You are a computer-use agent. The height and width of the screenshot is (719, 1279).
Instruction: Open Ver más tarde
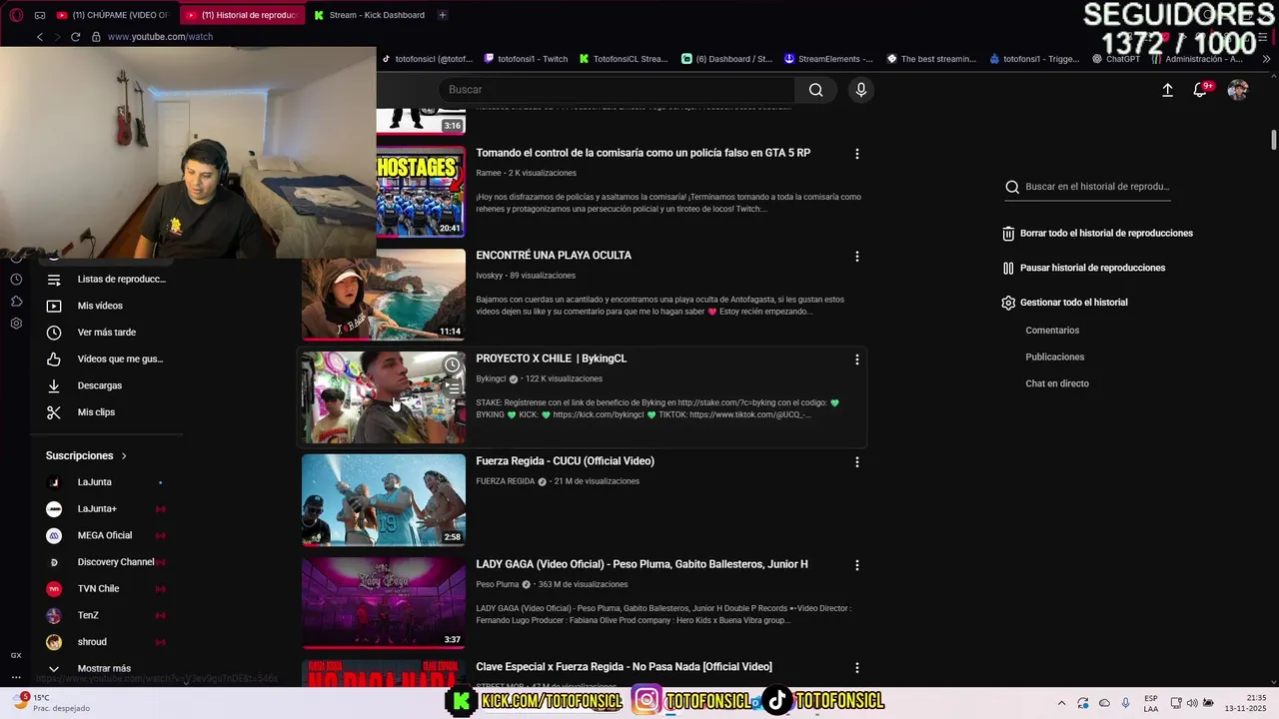coord(107,333)
